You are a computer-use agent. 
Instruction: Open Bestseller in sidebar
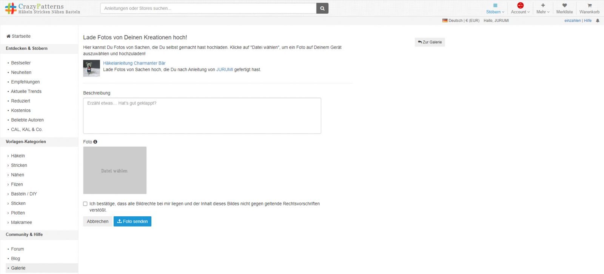[21, 63]
